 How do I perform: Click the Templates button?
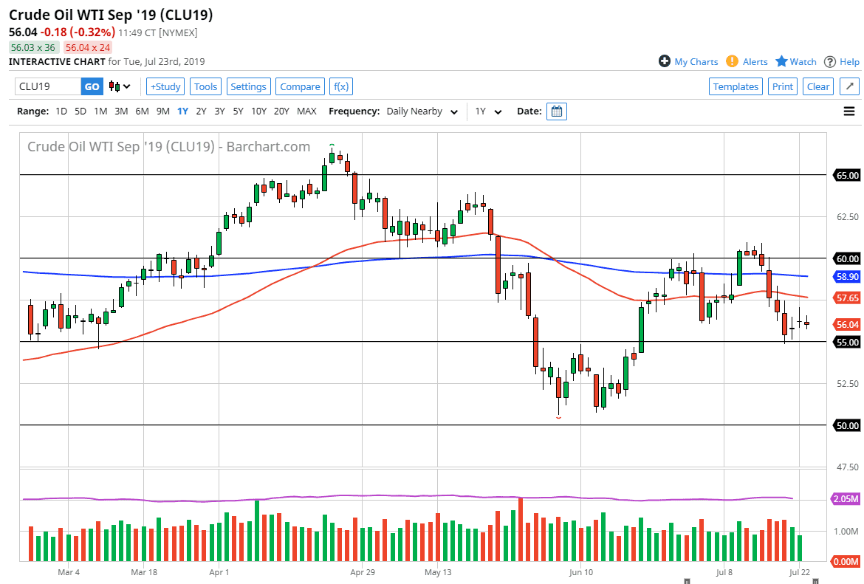point(736,86)
